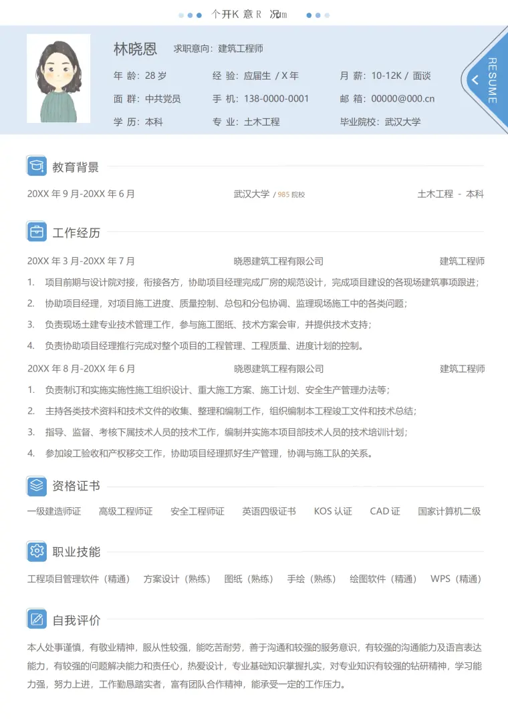Click the 土木工程 - 本科 degree text

(x=451, y=194)
